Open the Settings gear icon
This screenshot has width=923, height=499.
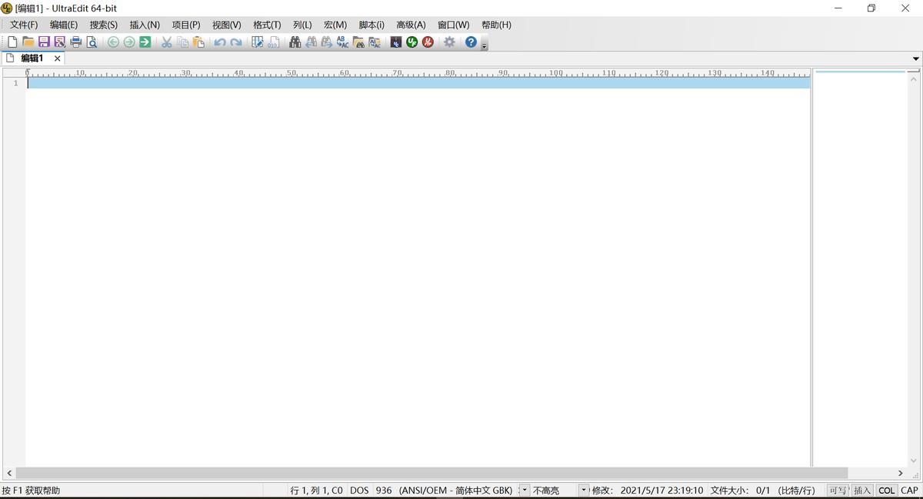[448, 42]
